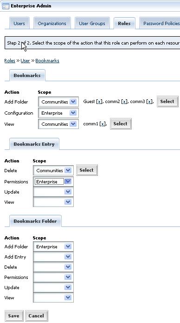Remove comm3 community via its [x]
This screenshot has height=323, width=180.
point(150,102)
